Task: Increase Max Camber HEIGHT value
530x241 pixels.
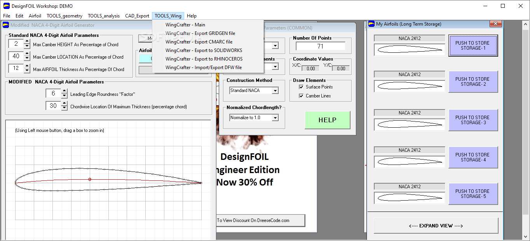Action: (27, 42)
